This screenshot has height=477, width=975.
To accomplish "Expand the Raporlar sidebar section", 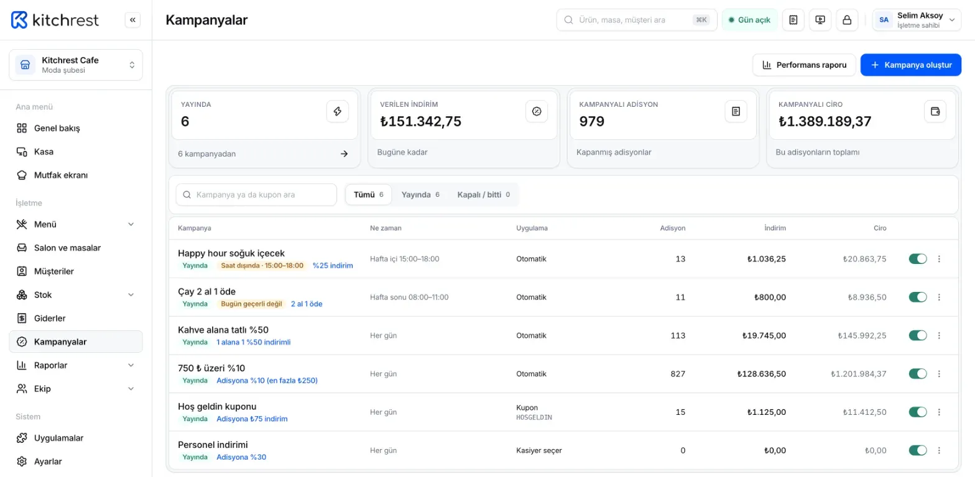I will pos(76,365).
